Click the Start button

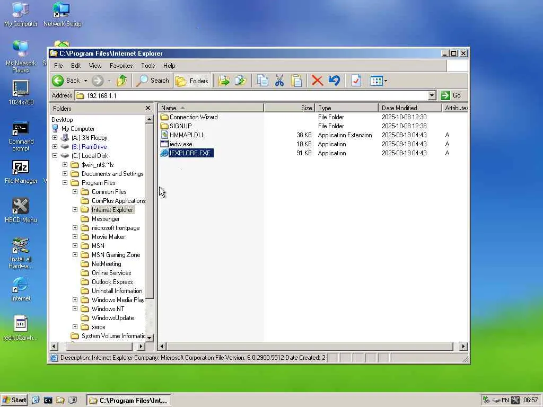pos(14,400)
